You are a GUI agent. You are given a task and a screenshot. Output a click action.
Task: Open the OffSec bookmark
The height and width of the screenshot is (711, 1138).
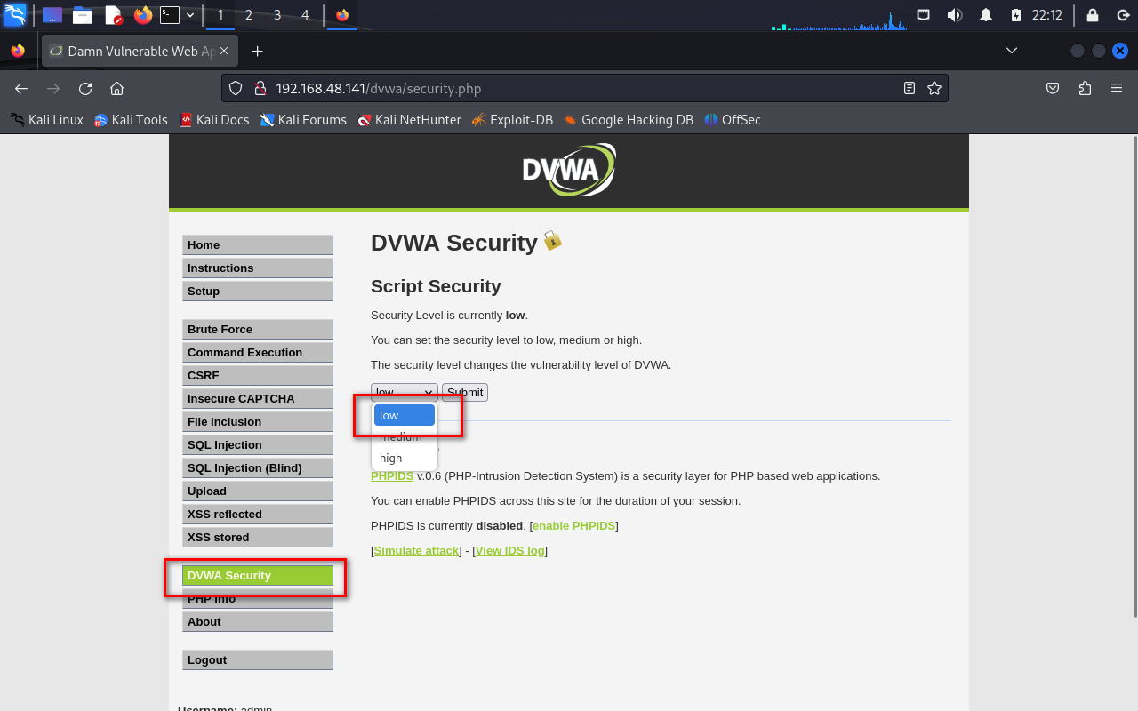tap(733, 119)
